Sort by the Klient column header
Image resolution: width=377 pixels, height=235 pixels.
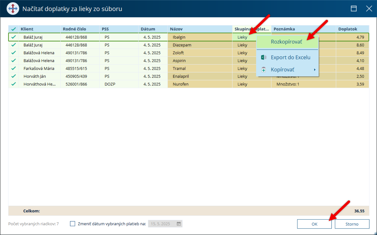[x=39, y=29]
